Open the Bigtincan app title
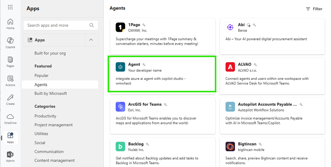This screenshot has height=167, width=331. click(247, 144)
